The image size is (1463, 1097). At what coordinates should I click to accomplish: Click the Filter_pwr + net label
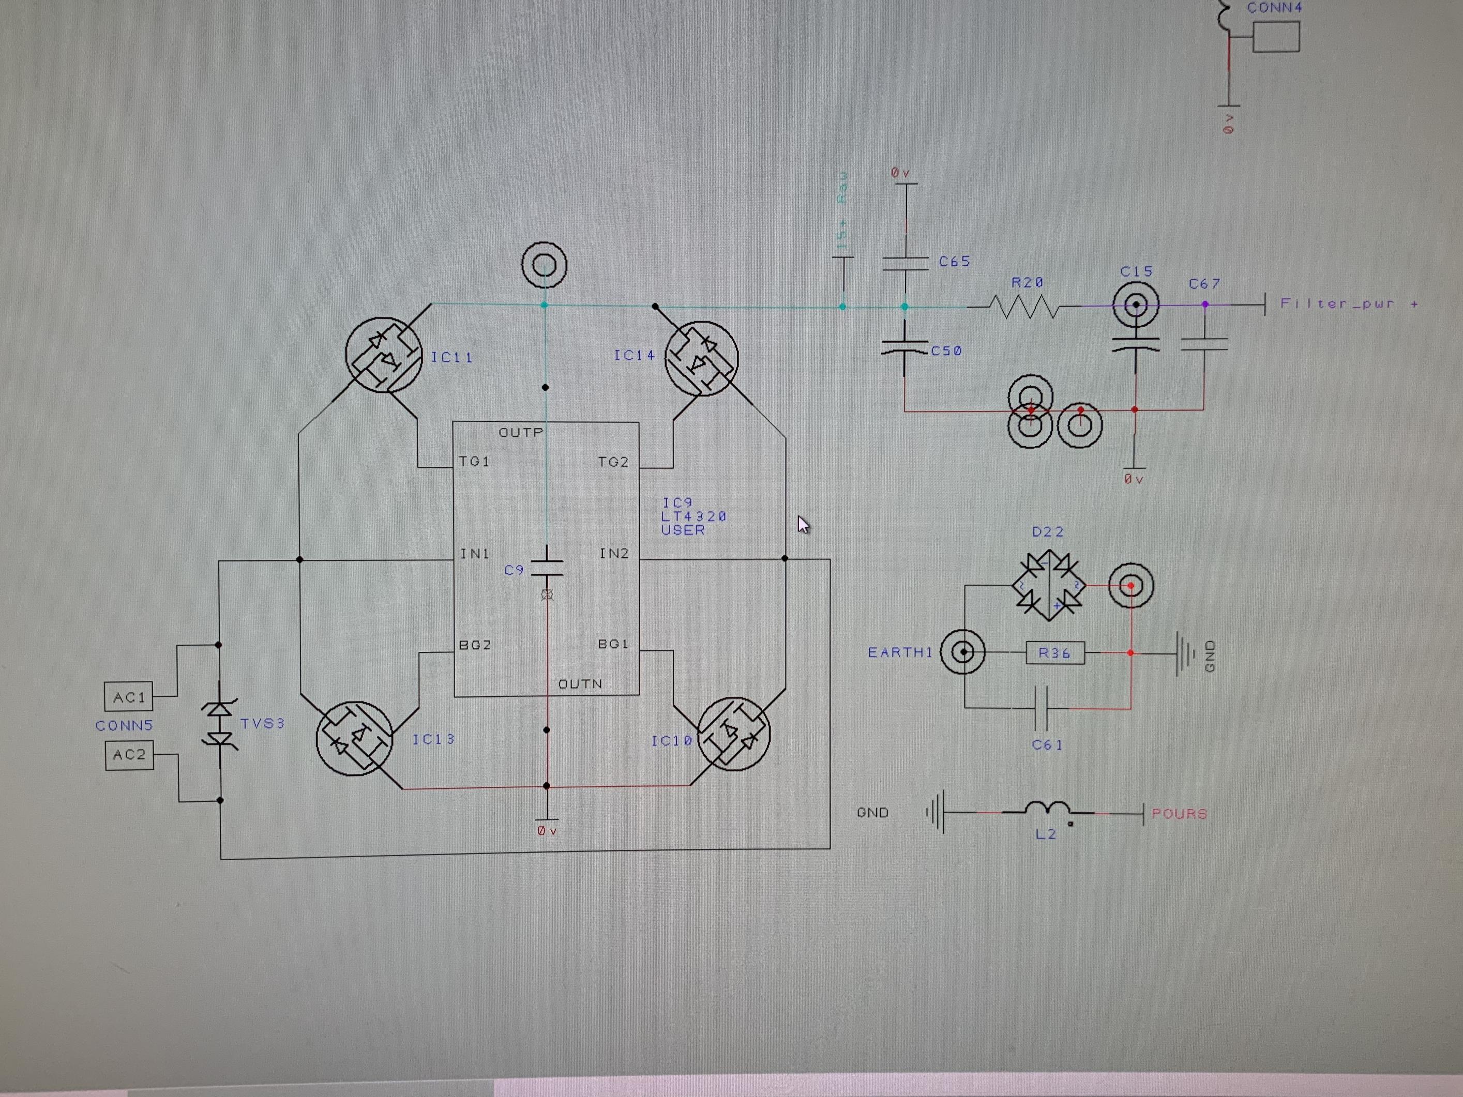coord(1349,303)
